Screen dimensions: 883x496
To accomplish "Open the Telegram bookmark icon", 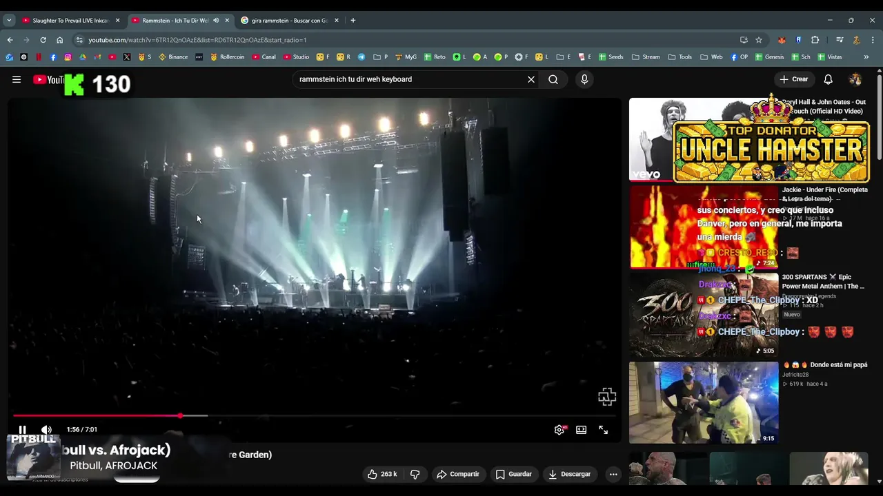I will click(x=361, y=57).
